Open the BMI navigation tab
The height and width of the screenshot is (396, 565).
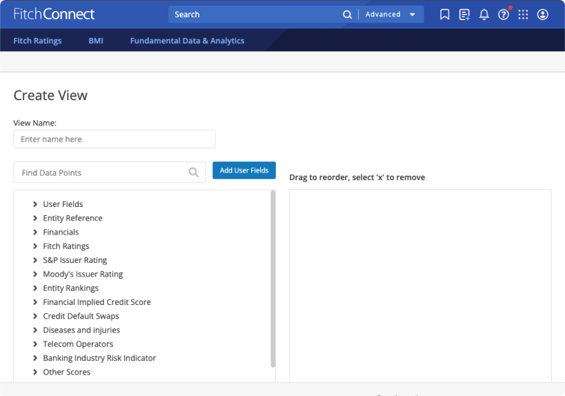[96, 41]
